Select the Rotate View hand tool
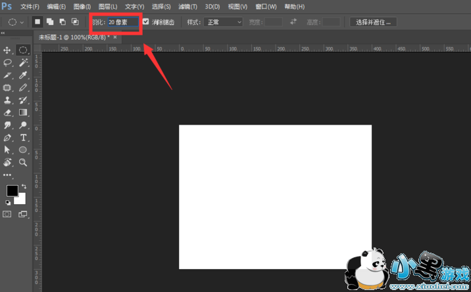 (x=7, y=162)
